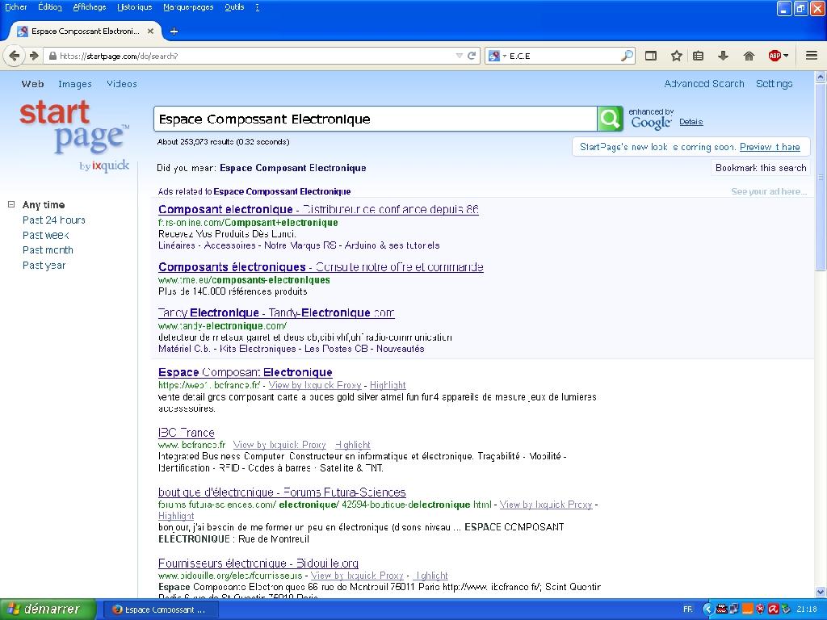Open the Tandy Electronique ad link

(x=276, y=313)
